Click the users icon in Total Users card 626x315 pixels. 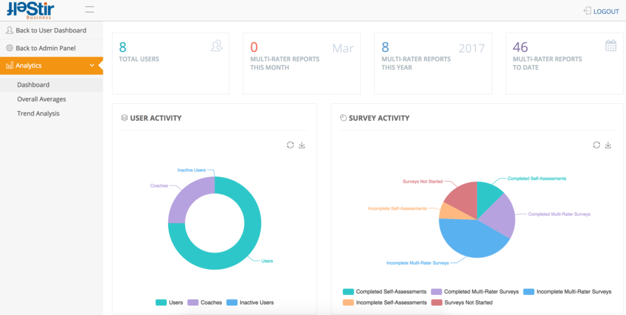216,46
